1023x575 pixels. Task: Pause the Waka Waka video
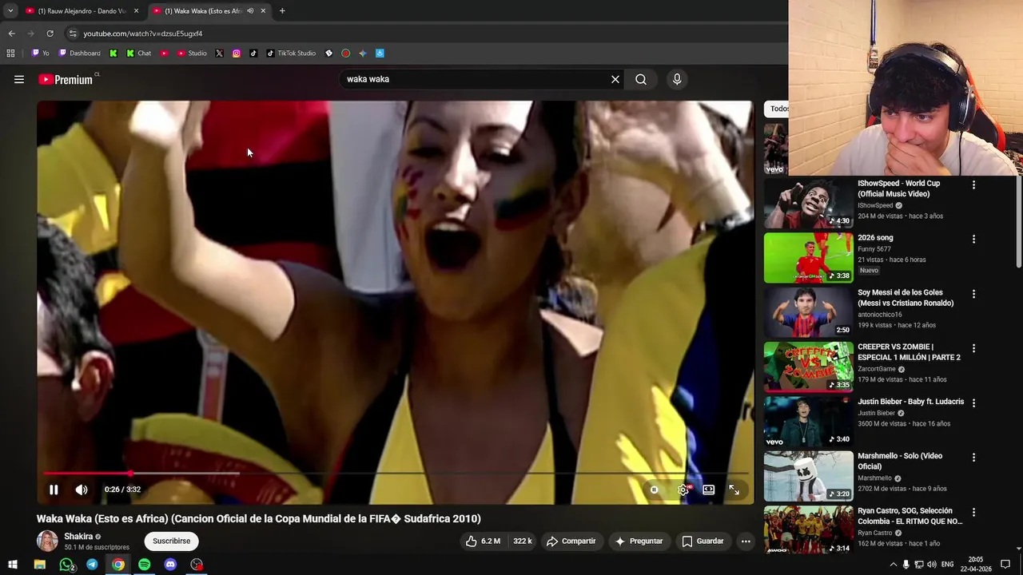click(x=54, y=490)
